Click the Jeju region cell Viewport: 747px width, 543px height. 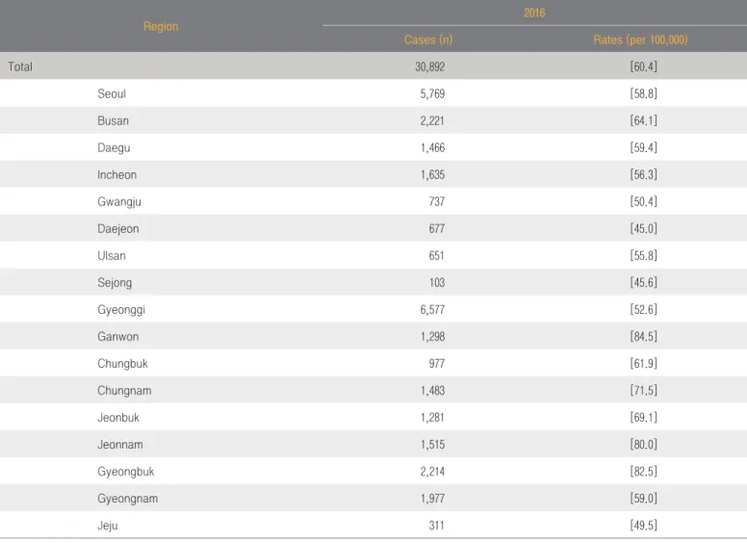107,526
